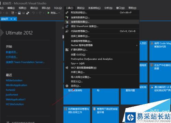Open recent project MSiteSolution

tap(14, 80)
